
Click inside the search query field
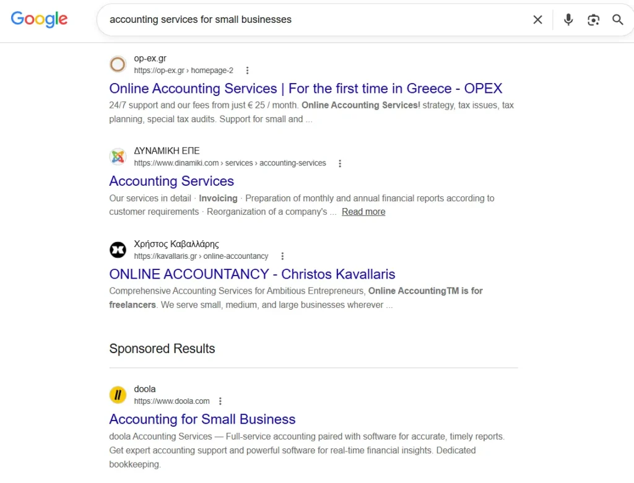315,19
